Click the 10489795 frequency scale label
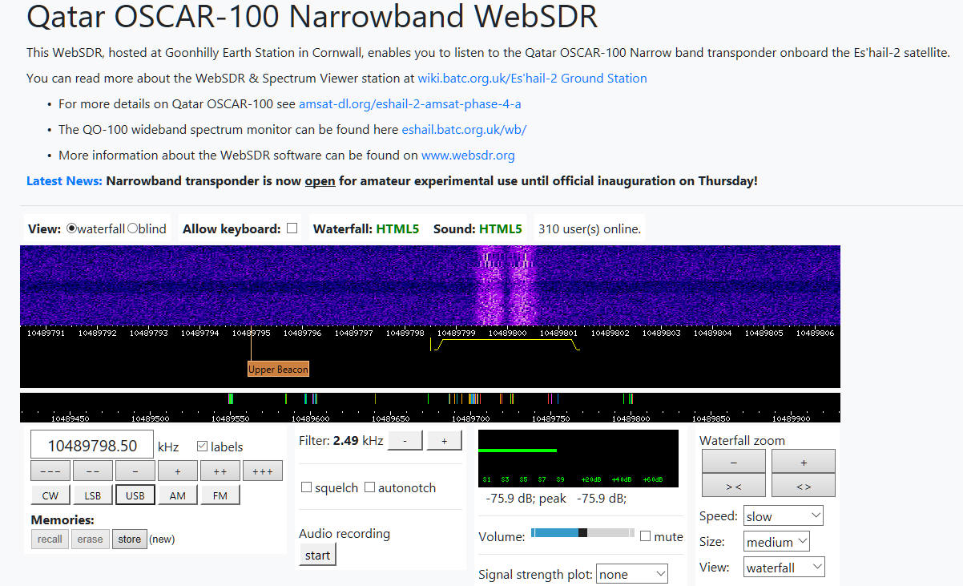The image size is (963, 586). tap(251, 333)
